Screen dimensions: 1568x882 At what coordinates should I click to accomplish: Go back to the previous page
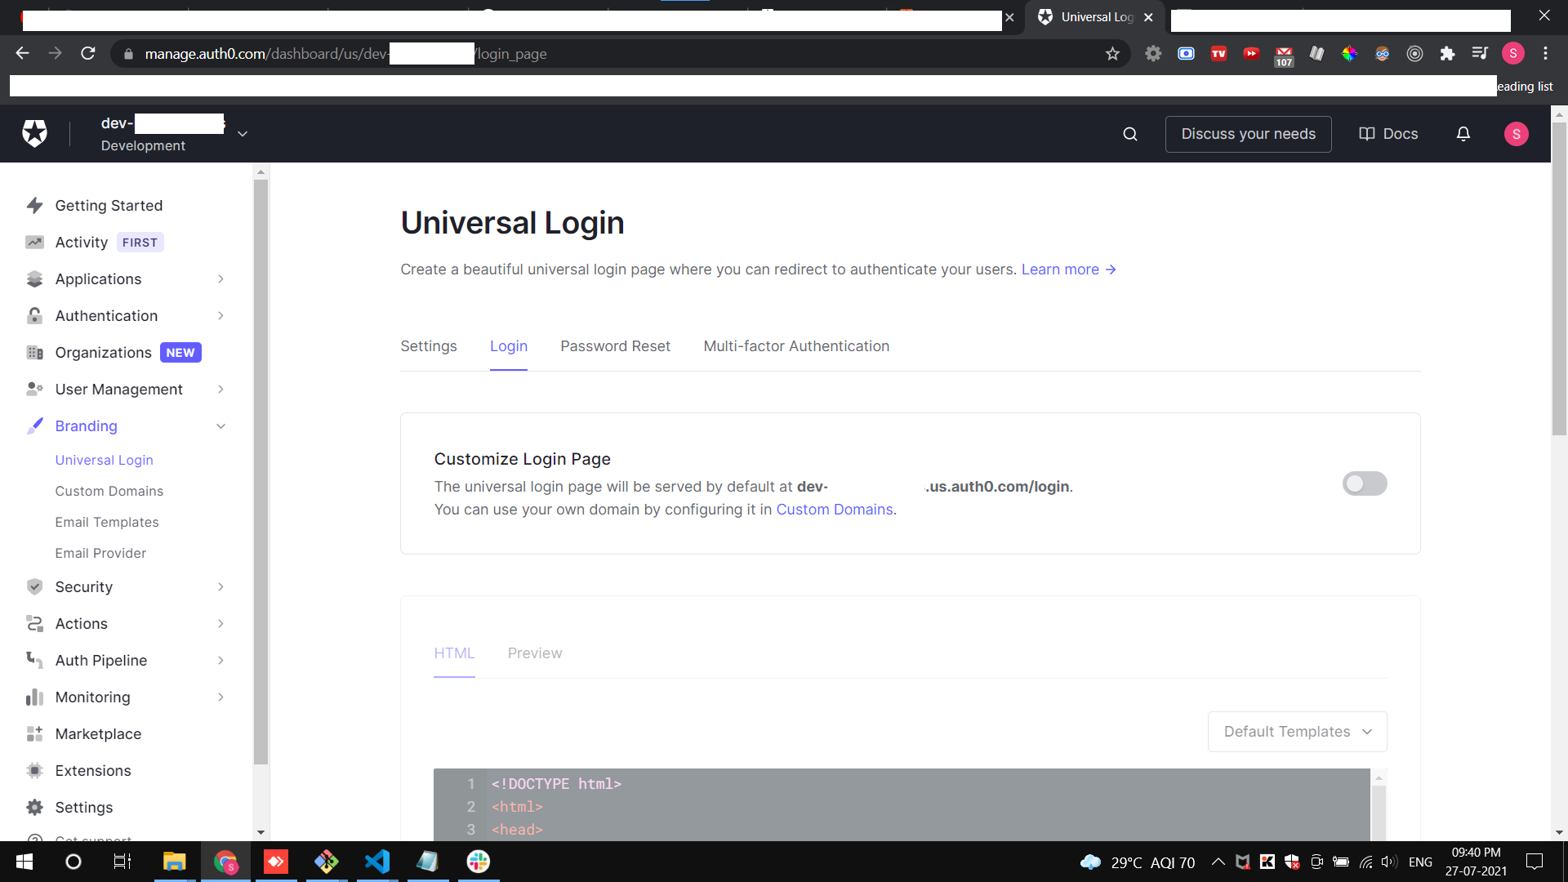coord(22,54)
